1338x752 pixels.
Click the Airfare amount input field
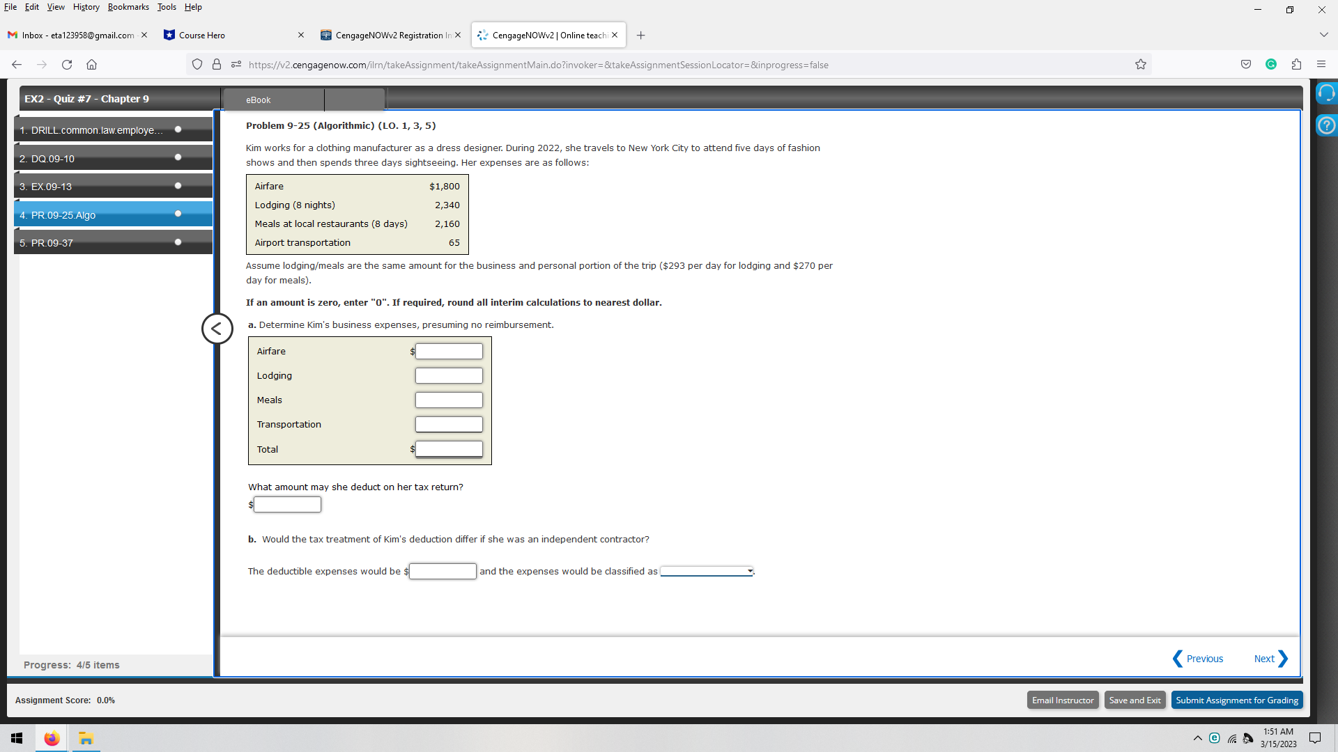pyautogui.click(x=449, y=352)
